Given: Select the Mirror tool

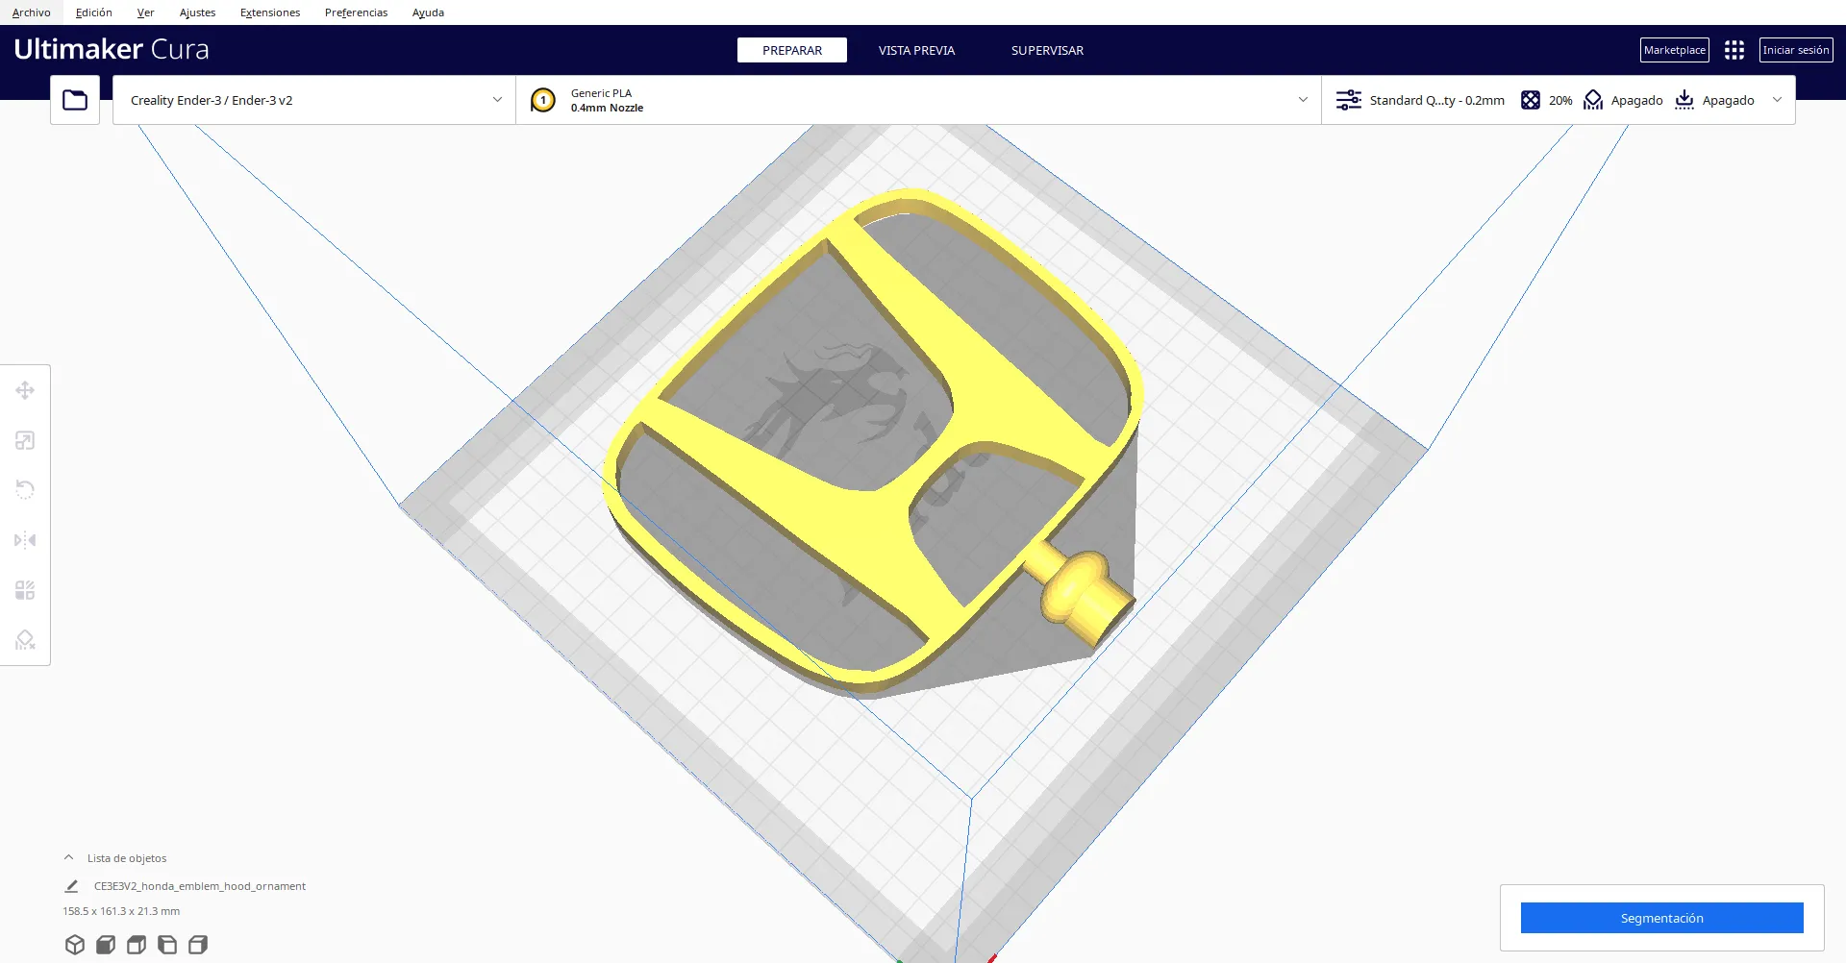Looking at the screenshot, I should tap(25, 540).
